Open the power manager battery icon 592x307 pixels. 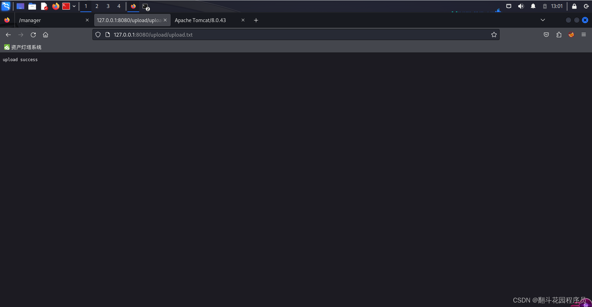(x=545, y=6)
